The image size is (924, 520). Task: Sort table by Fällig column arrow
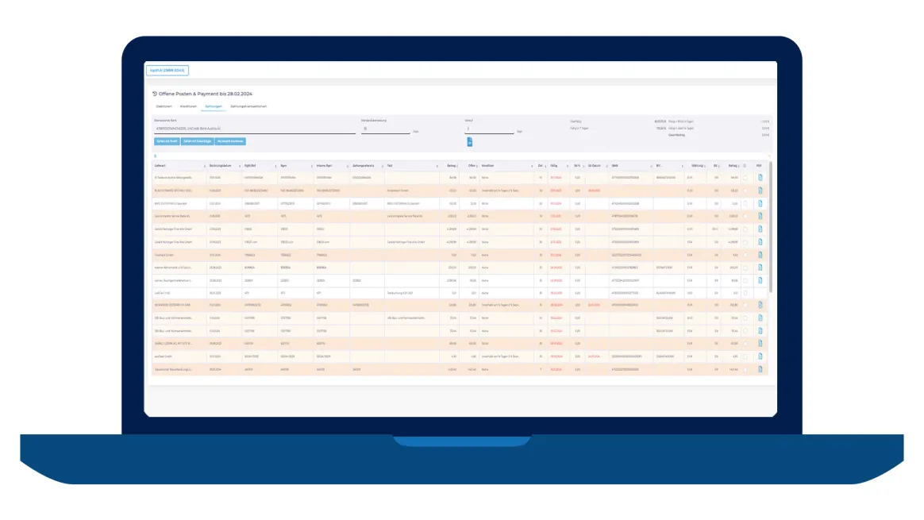[568, 166]
